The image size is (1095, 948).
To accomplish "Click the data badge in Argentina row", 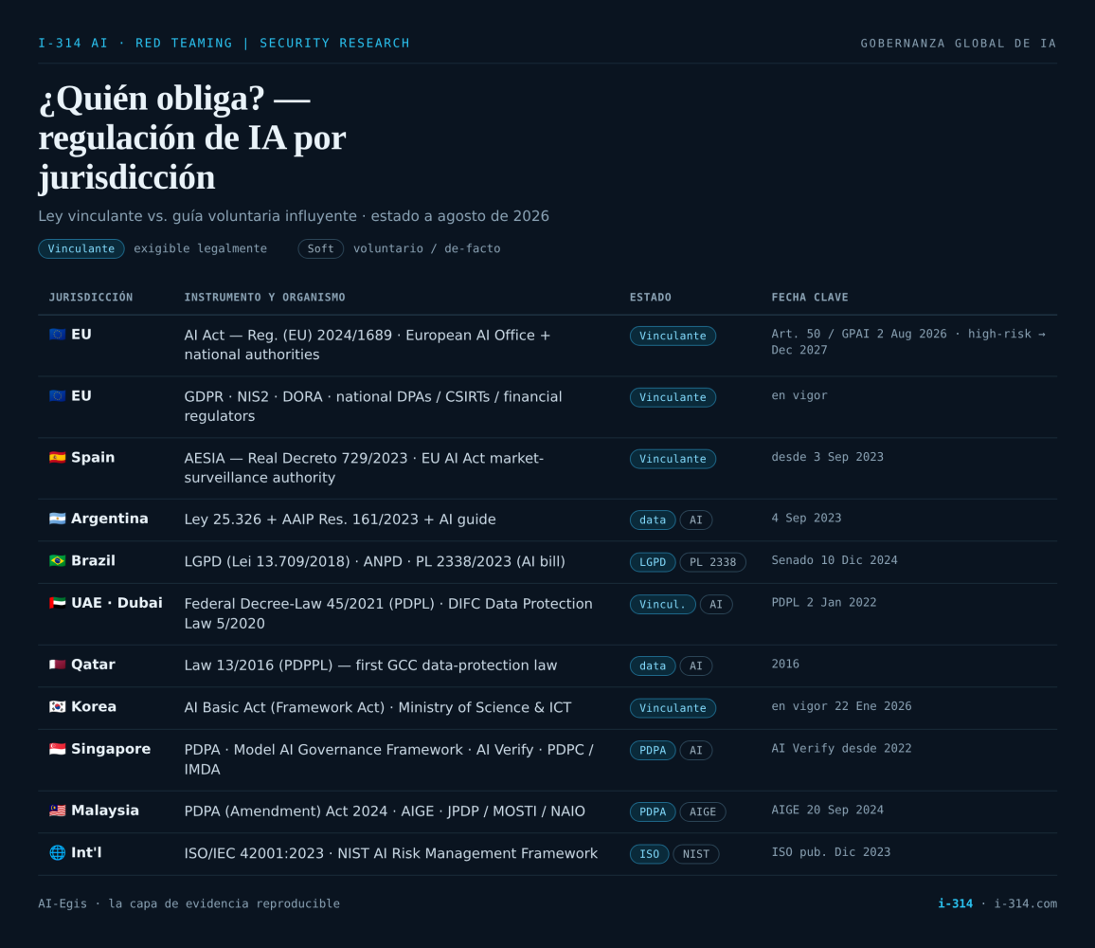I will pyautogui.click(x=653, y=520).
